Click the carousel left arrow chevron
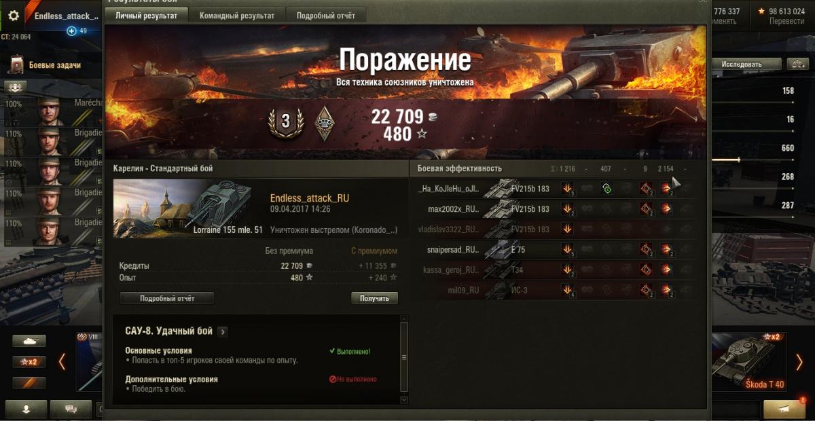Viewport: 815px width, 421px height. 62,361
